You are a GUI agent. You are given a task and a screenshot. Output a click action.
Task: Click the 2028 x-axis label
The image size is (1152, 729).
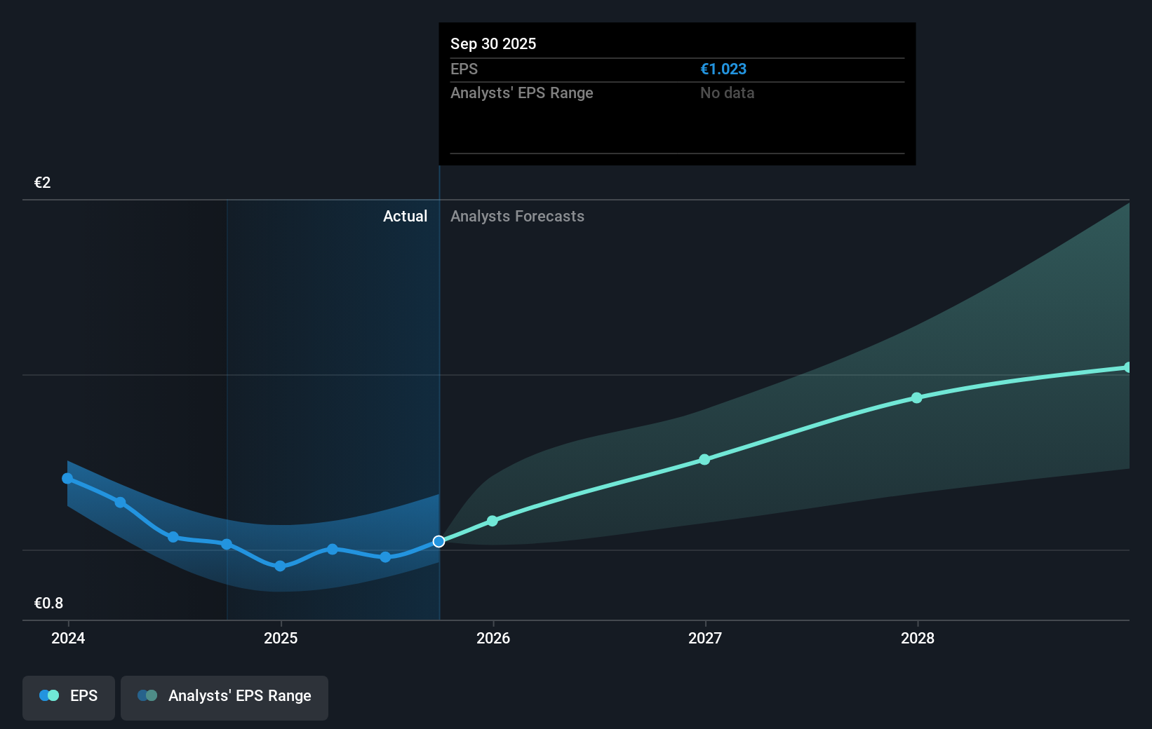(918, 638)
